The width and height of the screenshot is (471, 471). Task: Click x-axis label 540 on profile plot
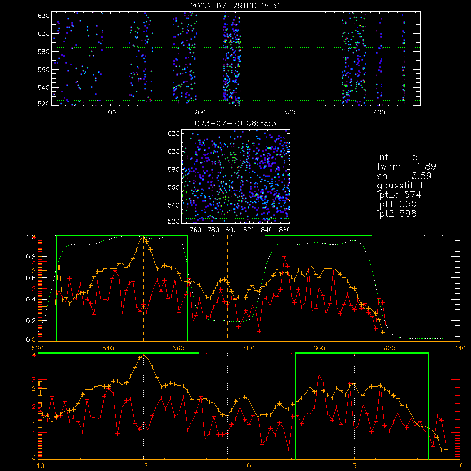click(108, 348)
